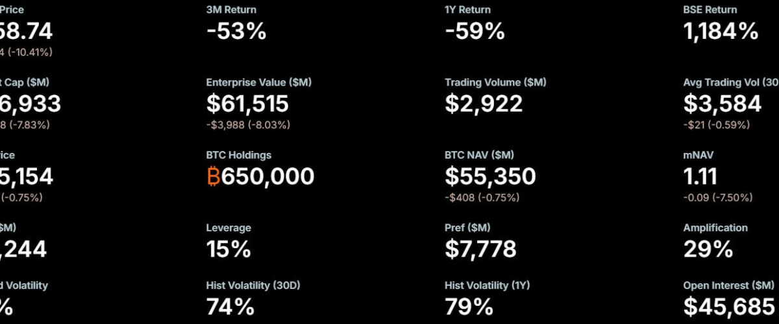The image size is (779, 324).
Task: Click the Pref ($M) $7,778 value
Action: (480, 249)
